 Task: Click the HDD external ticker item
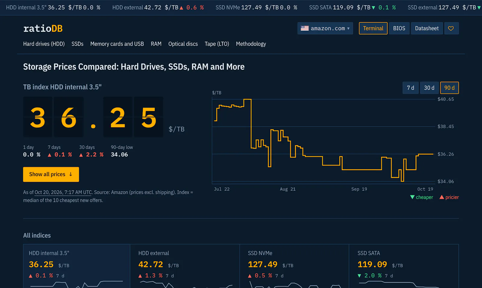158,8
